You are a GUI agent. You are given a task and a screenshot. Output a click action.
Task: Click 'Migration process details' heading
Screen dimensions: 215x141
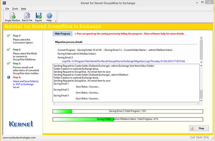69,42
